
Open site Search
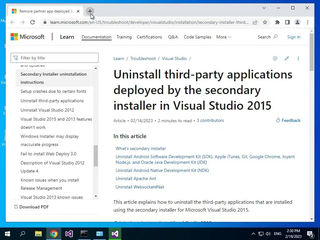[x=267, y=37]
